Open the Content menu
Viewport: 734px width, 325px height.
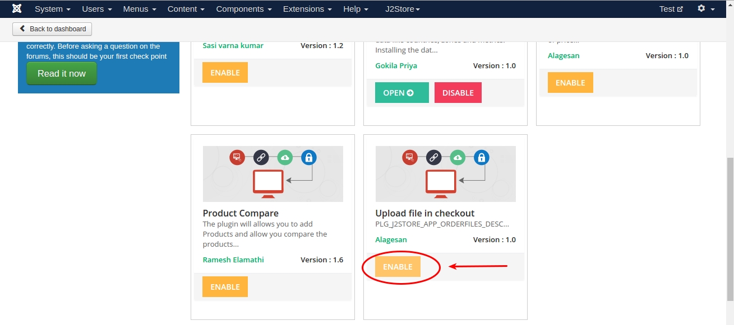pyautogui.click(x=186, y=9)
